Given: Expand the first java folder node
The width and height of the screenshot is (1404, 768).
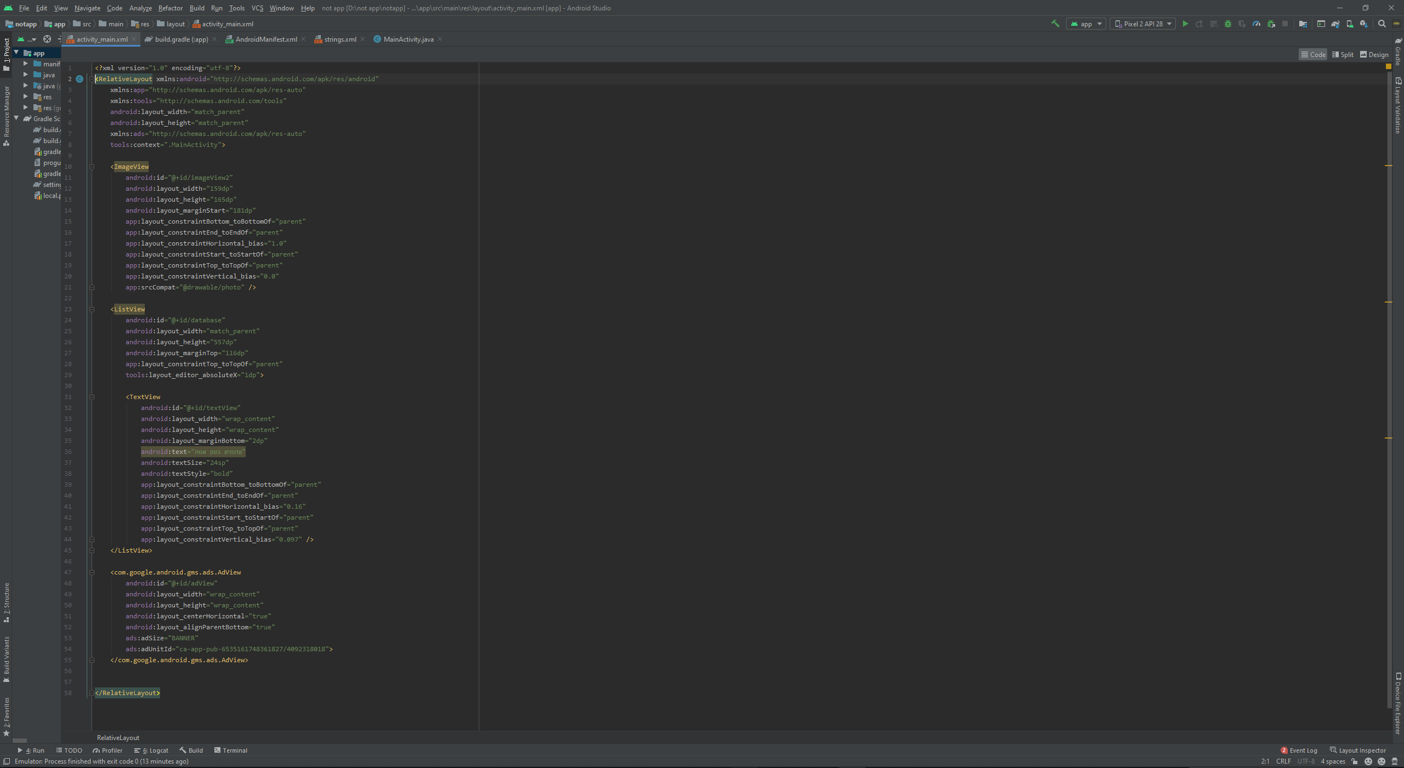Looking at the screenshot, I should pos(25,75).
